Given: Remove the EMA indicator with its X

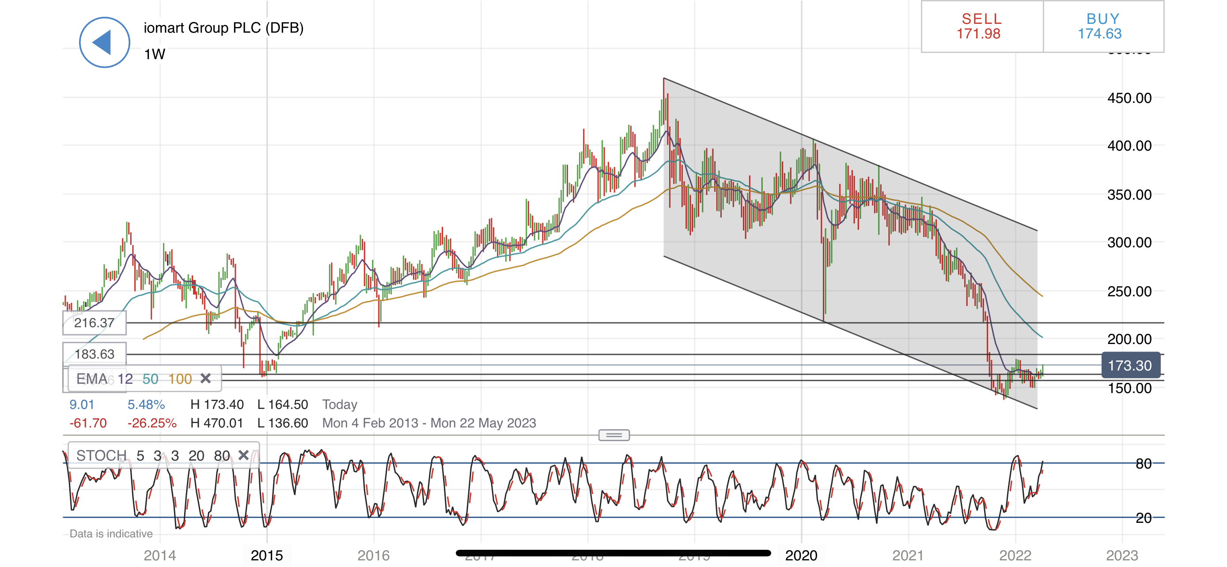Looking at the screenshot, I should (x=205, y=378).
